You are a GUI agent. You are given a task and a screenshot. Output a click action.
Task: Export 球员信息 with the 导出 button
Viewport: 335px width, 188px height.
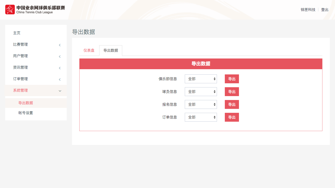click(232, 92)
